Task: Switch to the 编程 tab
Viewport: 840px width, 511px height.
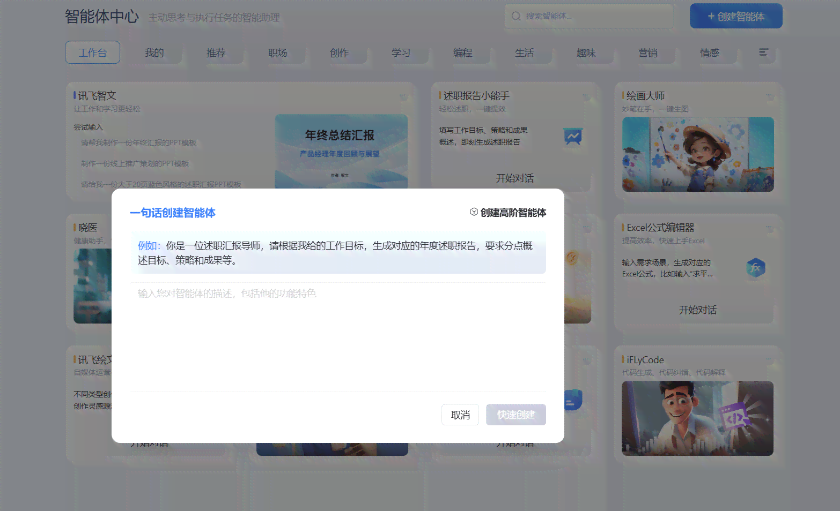Action: [462, 52]
